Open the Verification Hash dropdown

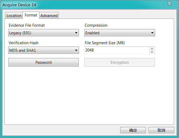(x=44, y=50)
